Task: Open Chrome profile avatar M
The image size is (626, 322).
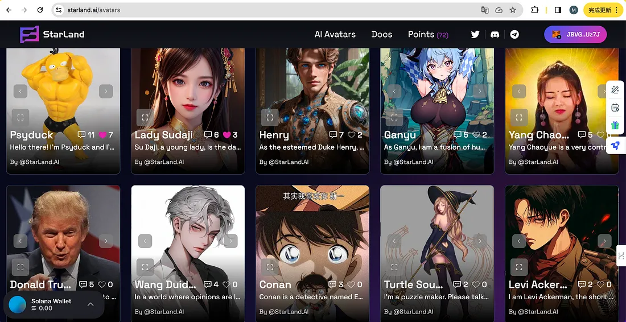Action: (574, 10)
